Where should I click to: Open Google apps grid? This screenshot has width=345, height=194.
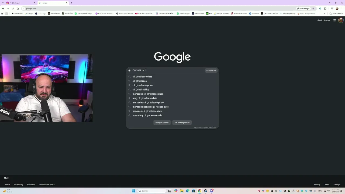(334, 20)
